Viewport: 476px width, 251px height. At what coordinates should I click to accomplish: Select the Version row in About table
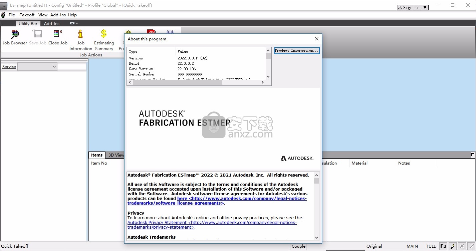click(x=196, y=58)
